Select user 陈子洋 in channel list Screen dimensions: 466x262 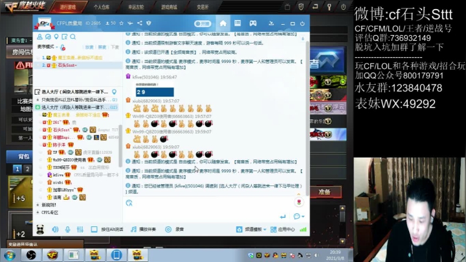tap(59, 145)
